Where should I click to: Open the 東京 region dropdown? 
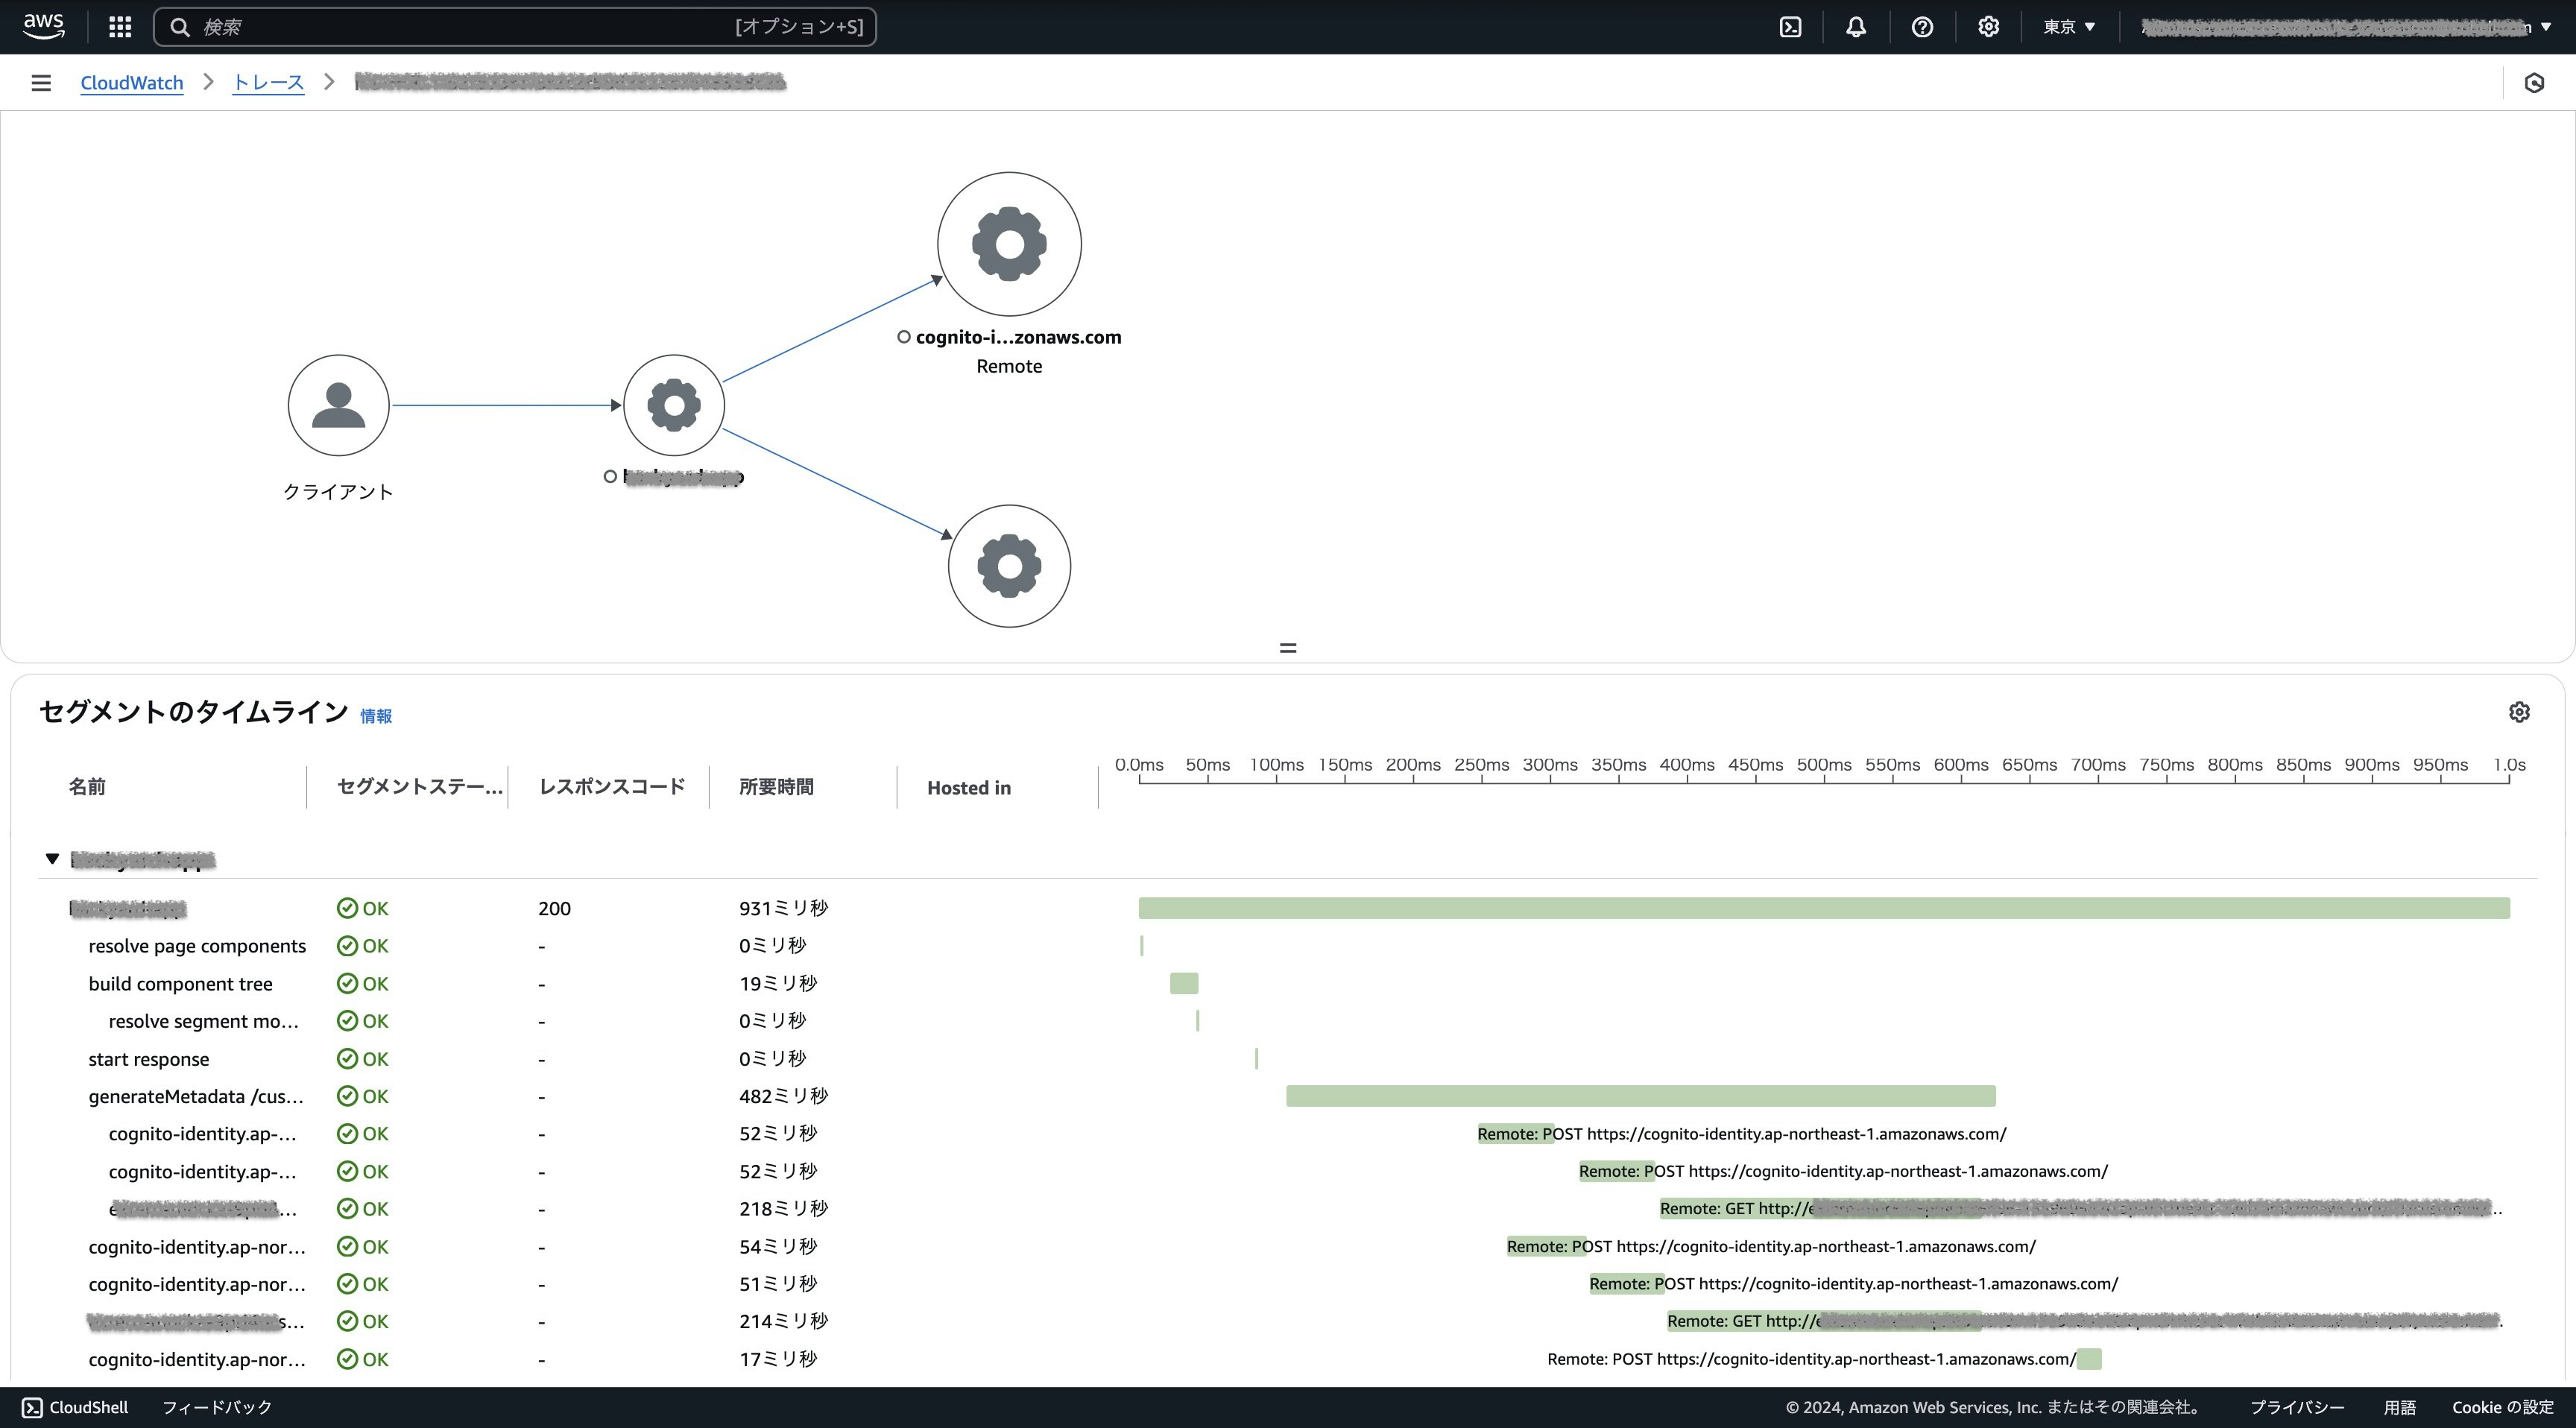(2068, 26)
